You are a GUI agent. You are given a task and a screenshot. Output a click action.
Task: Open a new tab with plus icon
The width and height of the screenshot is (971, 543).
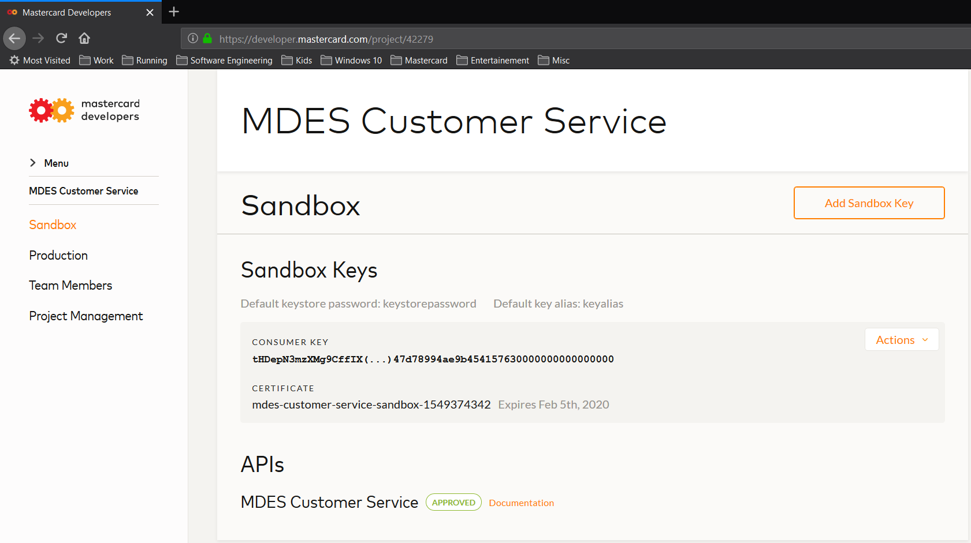coord(174,12)
